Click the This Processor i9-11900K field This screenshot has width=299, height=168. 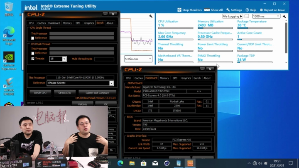click(x=80, y=77)
